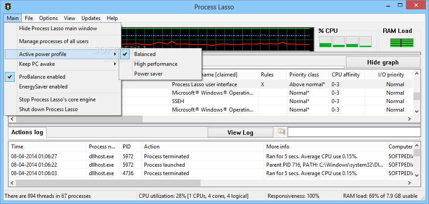This screenshot has height=204, width=429.
Task: Click the CPU history graph
Action: pos(217,39)
